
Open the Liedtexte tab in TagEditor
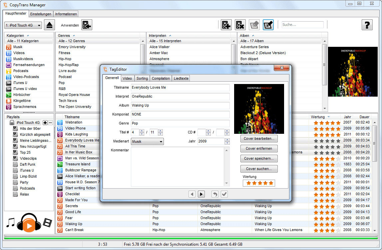point(181,78)
